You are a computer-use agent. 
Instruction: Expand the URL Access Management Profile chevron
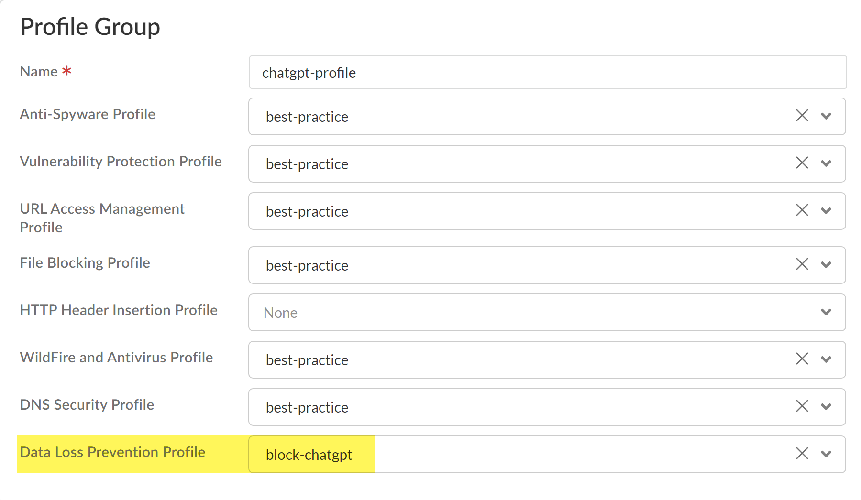[x=826, y=211]
